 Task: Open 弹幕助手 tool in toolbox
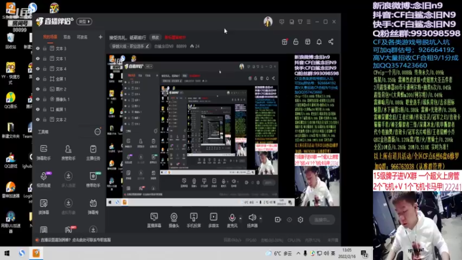(44, 153)
